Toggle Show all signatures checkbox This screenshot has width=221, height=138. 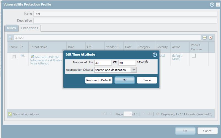(x=10, y=114)
